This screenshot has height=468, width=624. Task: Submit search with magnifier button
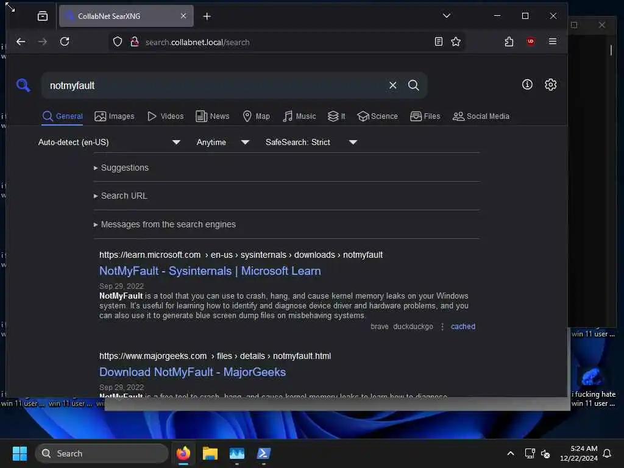414,85
